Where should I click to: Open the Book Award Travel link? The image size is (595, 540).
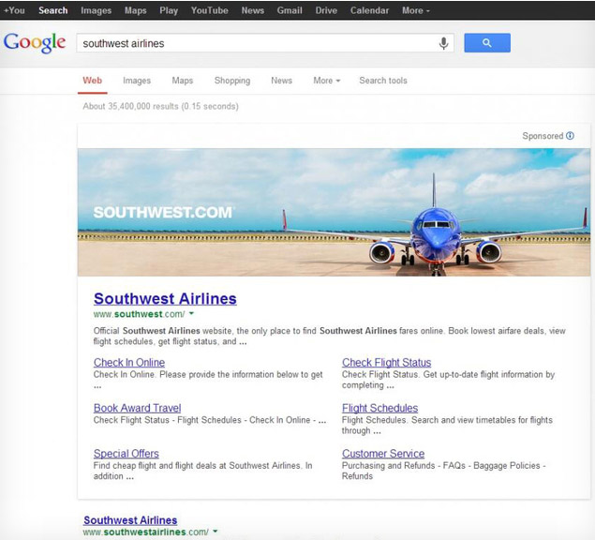(x=138, y=408)
